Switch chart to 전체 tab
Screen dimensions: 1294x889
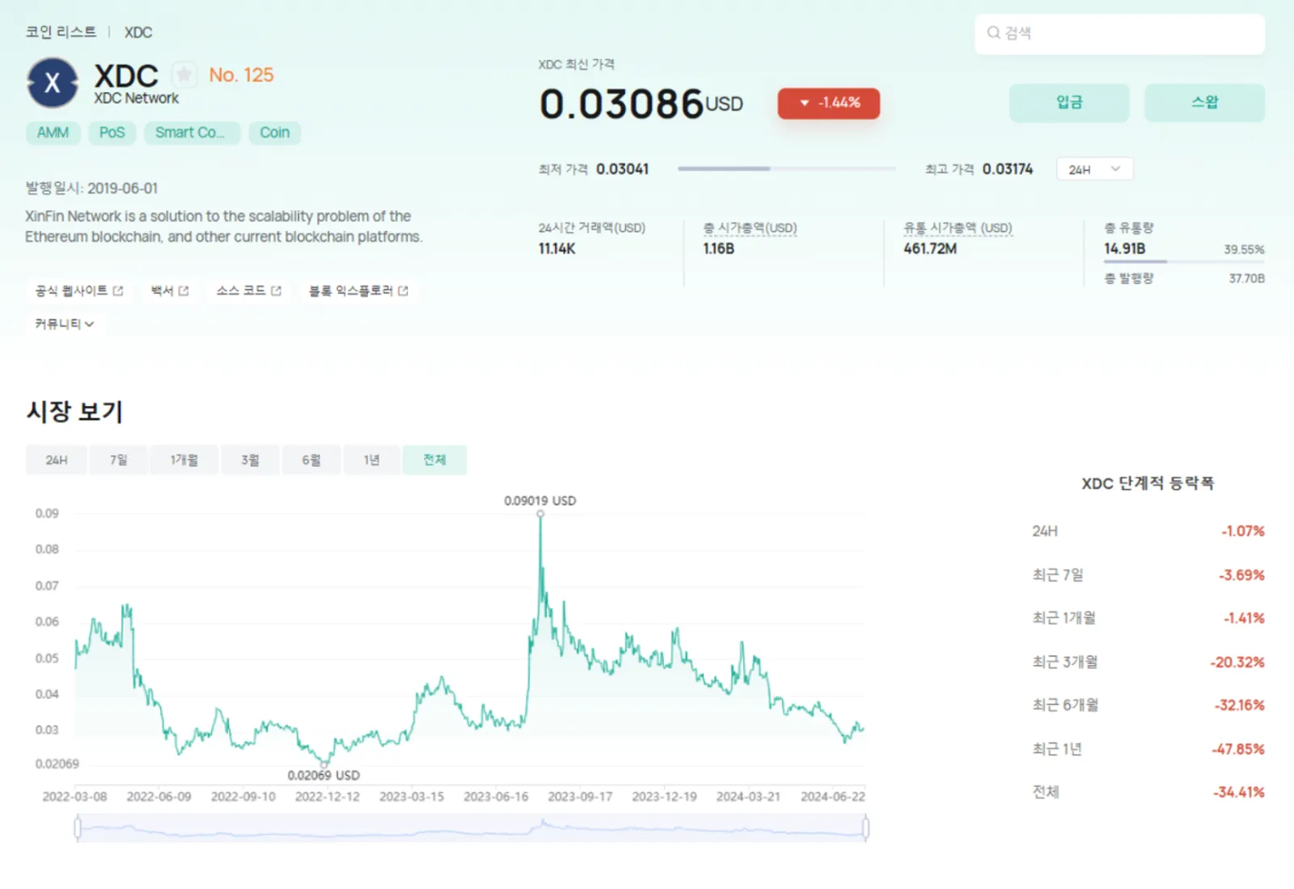coord(434,460)
